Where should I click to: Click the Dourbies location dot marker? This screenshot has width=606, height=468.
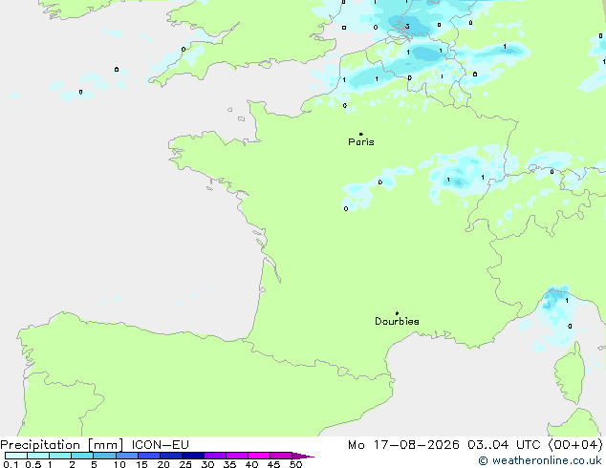click(397, 313)
